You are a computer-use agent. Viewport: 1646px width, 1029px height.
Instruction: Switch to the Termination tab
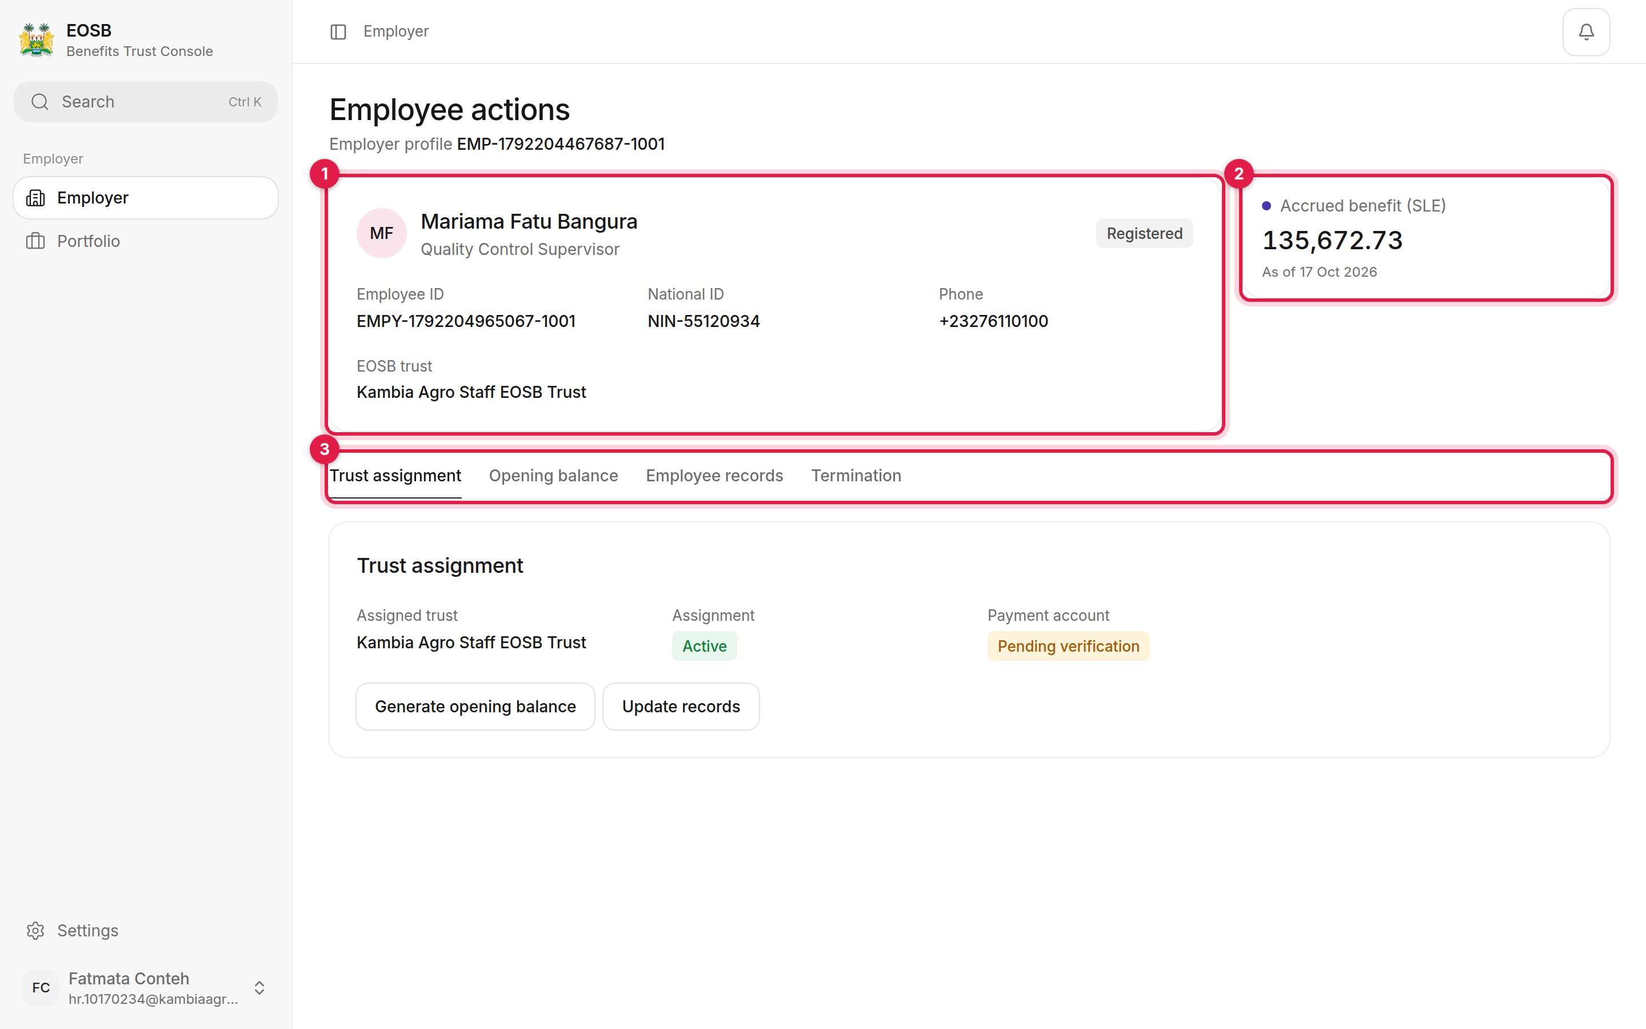856,476
